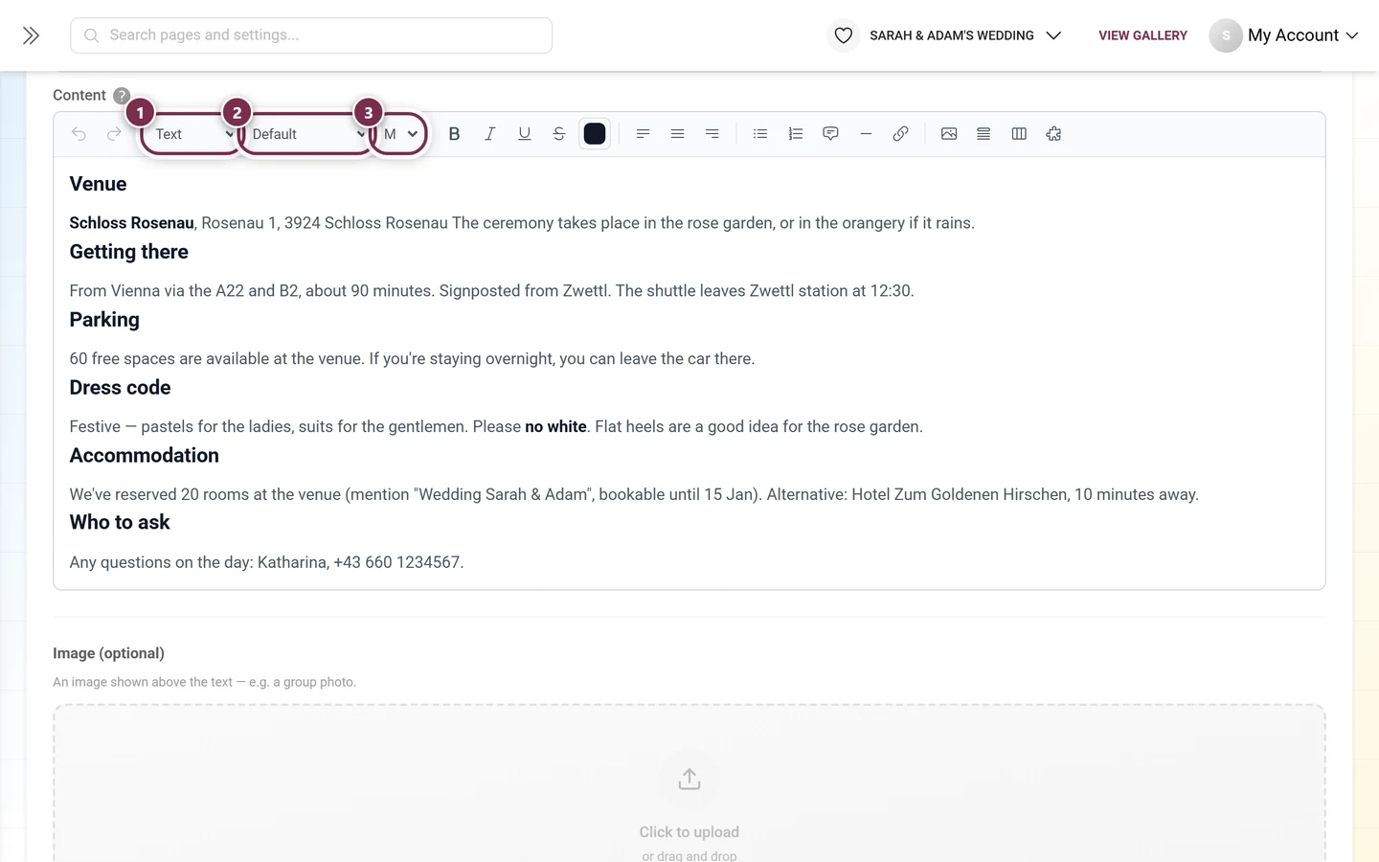Click the bold "no white" text
Image resolution: width=1379 pixels, height=862 pixels.
[x=555, y=427]
